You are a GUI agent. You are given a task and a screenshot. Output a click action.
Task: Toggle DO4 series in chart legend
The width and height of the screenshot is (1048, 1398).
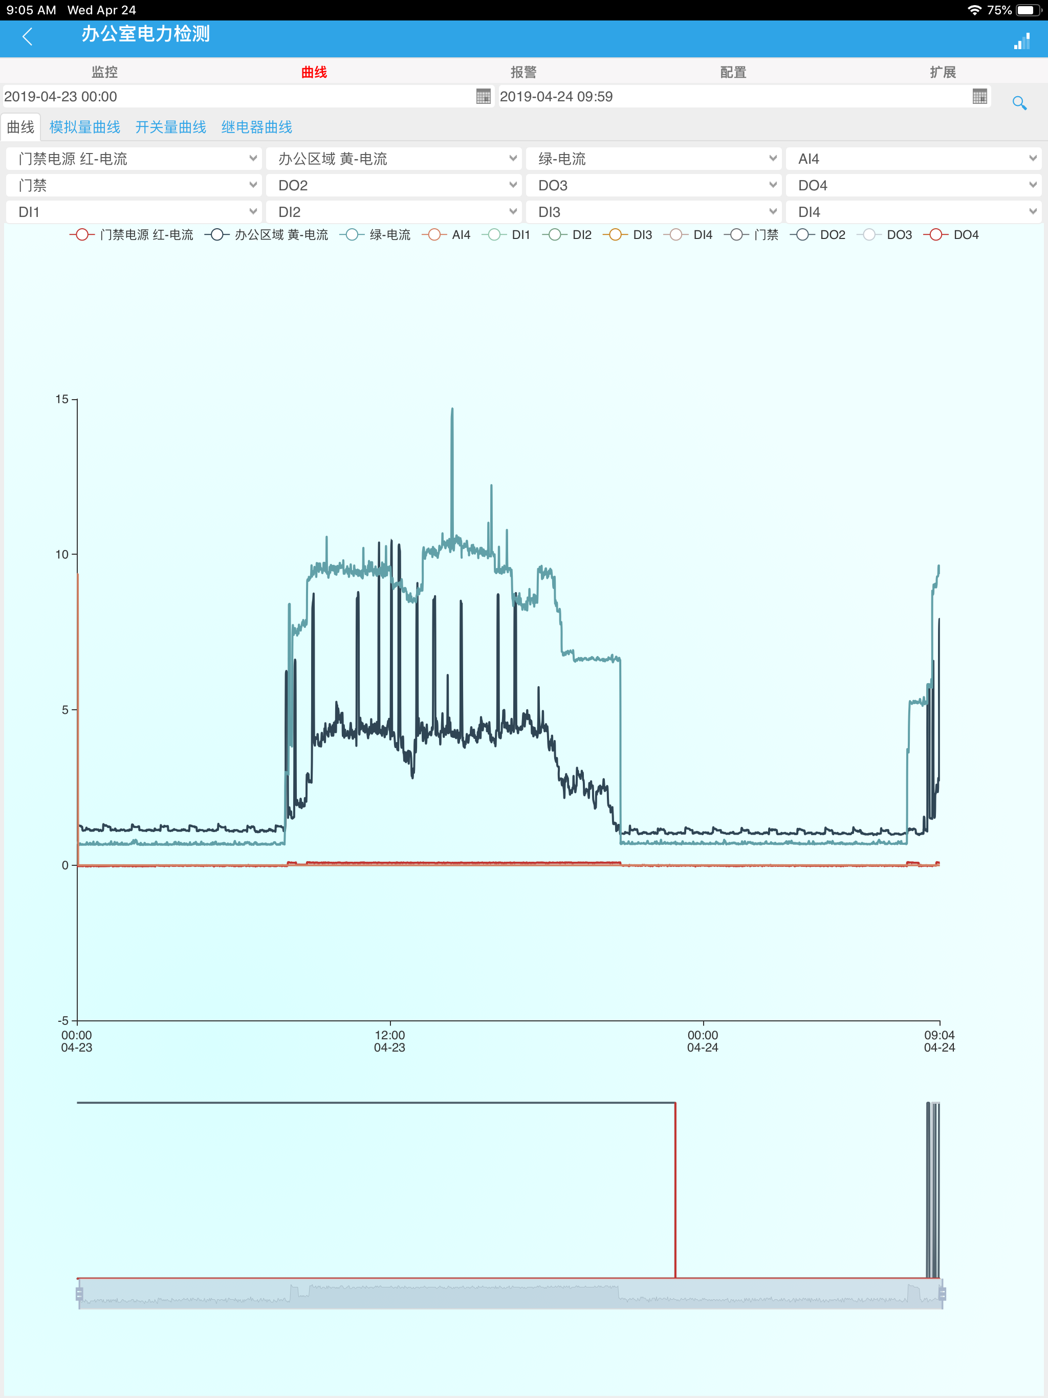(x=952, y=234)
